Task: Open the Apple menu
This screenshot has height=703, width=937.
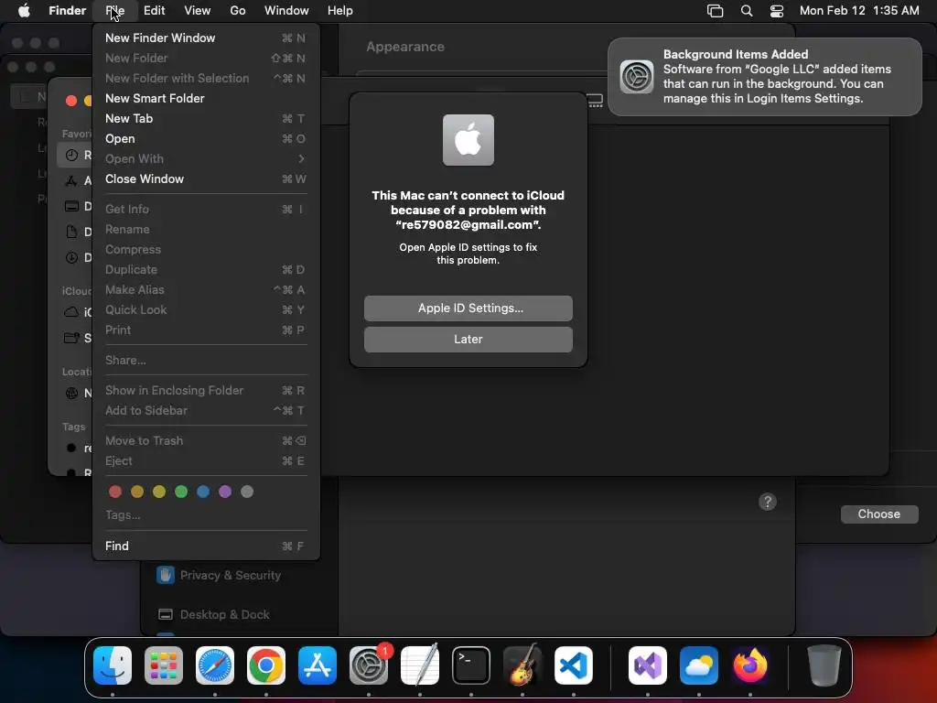Action: [x=24, y=10]
